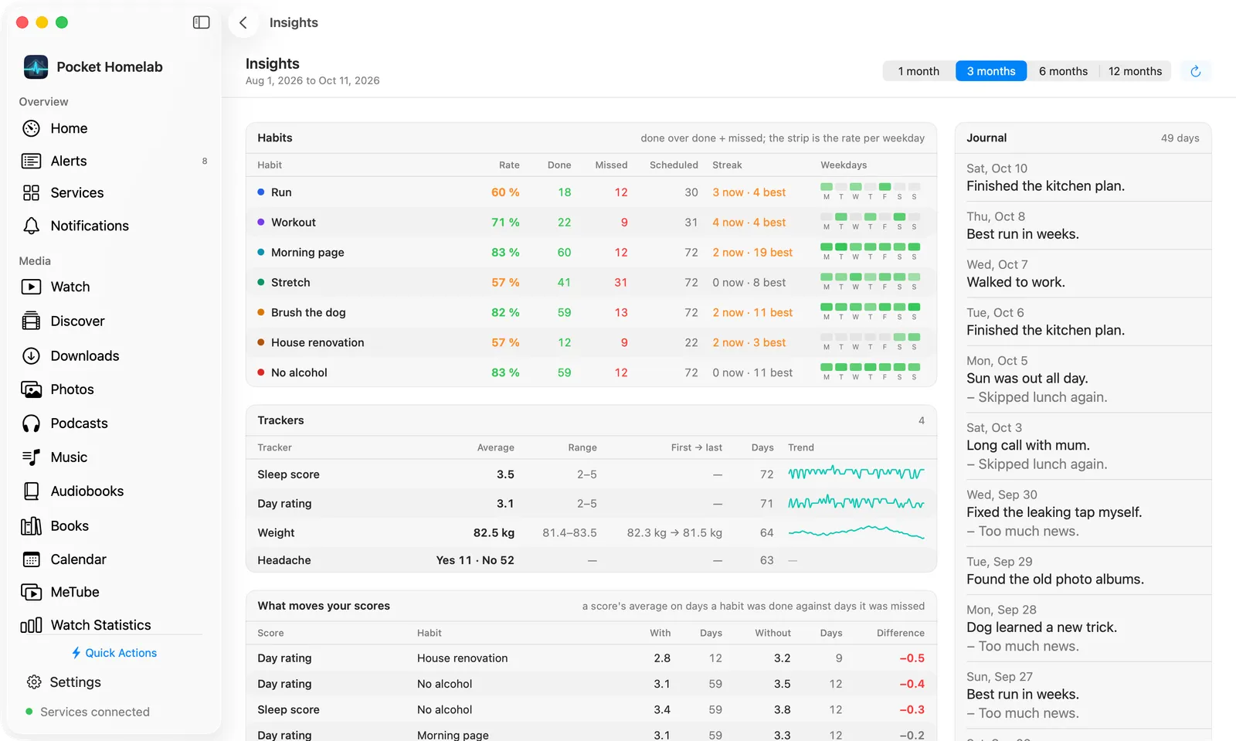
Task: Click the Weight average 82.5 kg
Action: click(x=494, y=533)
